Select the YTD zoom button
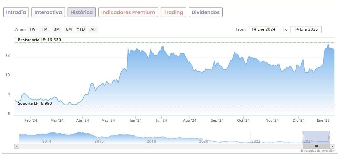340x156 pixels. point(81,29)
